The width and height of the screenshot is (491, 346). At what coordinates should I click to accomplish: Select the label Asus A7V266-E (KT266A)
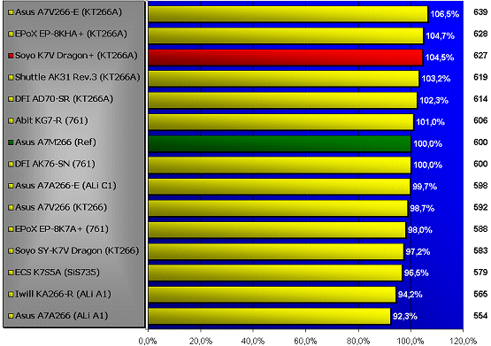pos(68,12)
